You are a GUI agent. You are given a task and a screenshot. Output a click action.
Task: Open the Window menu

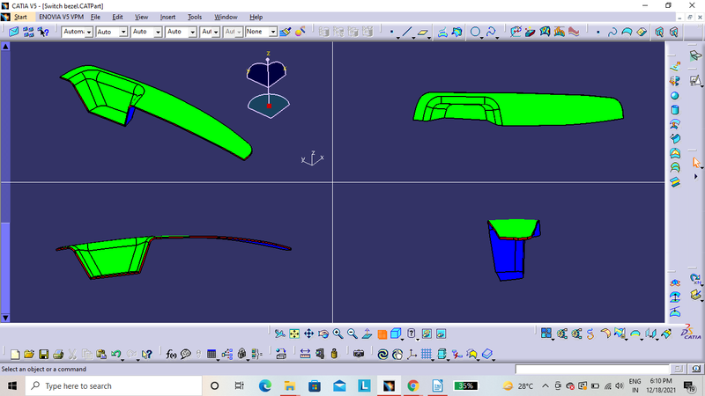pos(226,17)
